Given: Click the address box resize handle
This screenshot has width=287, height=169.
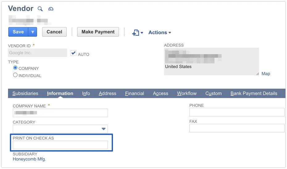Looking at the screenshot, I should 258,74.
